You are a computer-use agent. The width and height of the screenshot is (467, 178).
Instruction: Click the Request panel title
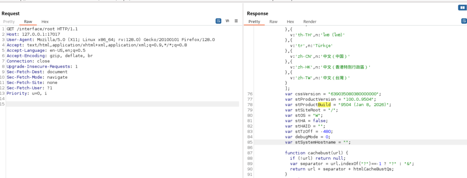click(x=10, y=13)
